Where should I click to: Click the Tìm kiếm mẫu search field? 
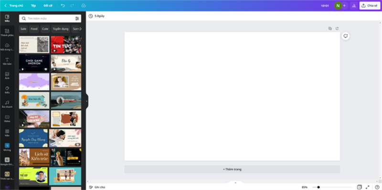[x=50, y=19]
